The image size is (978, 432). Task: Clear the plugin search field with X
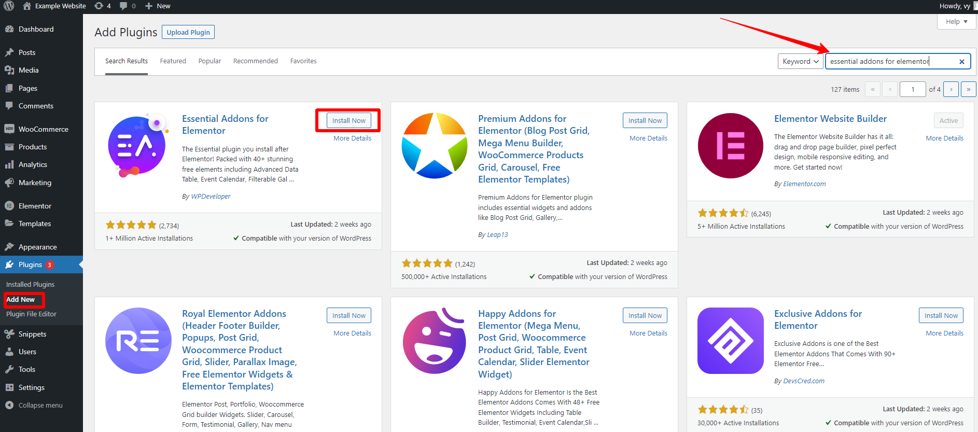pyautogui.click(x=962, y=61)
